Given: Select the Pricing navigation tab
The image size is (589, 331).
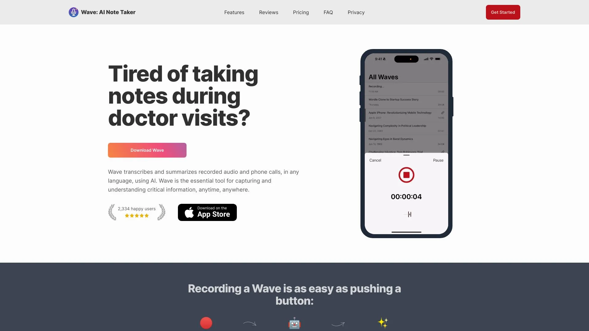Looking at the screenshot, I should coord(301,12).
